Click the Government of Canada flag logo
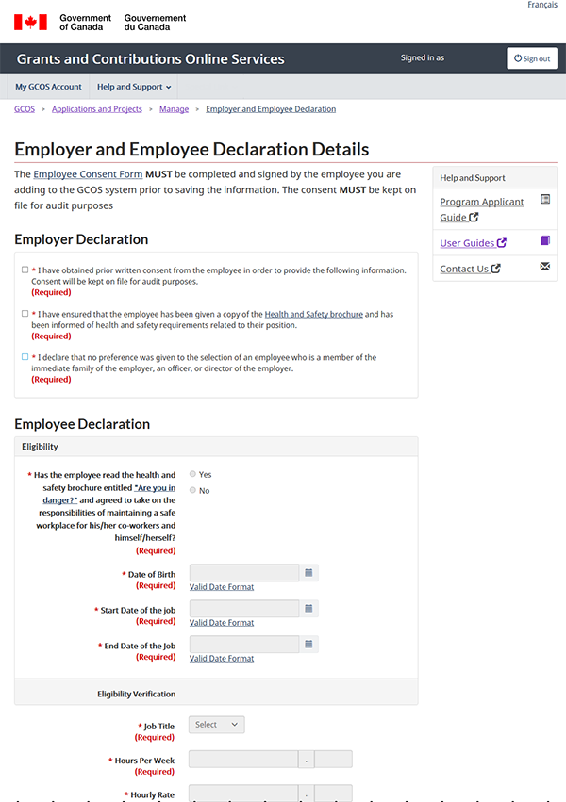566x802 pixels. [30, 21]
